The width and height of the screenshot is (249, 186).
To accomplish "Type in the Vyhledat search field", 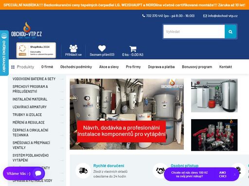I will click(x=194, y=31).
